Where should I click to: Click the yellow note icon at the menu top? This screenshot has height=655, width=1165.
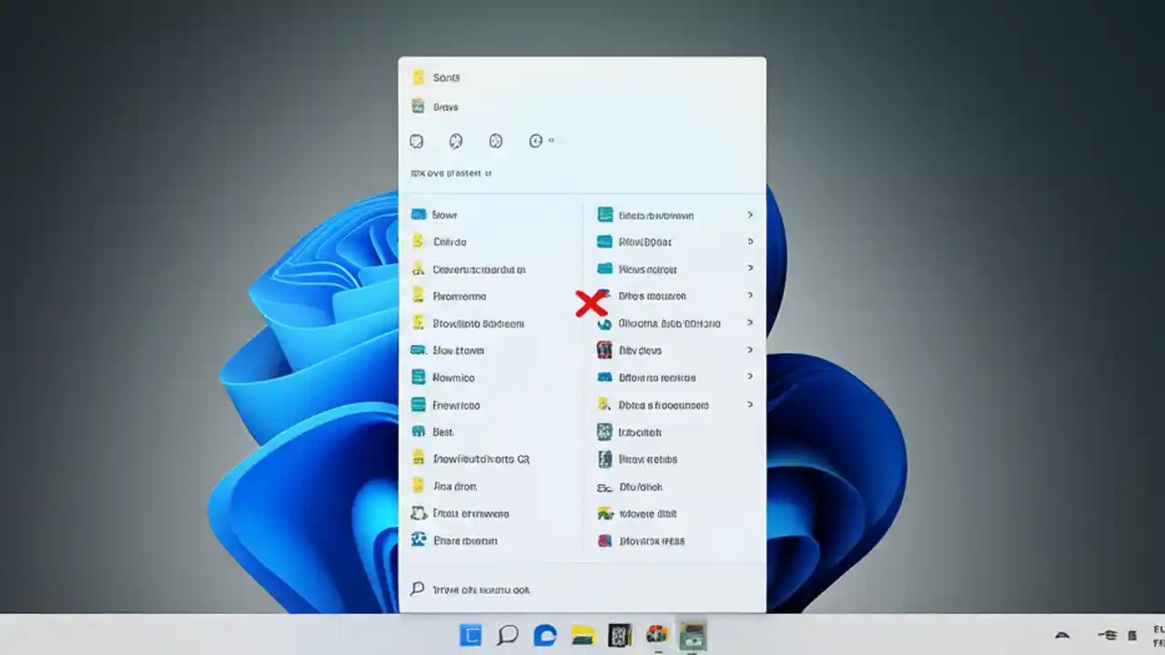(x=418, y=77)
